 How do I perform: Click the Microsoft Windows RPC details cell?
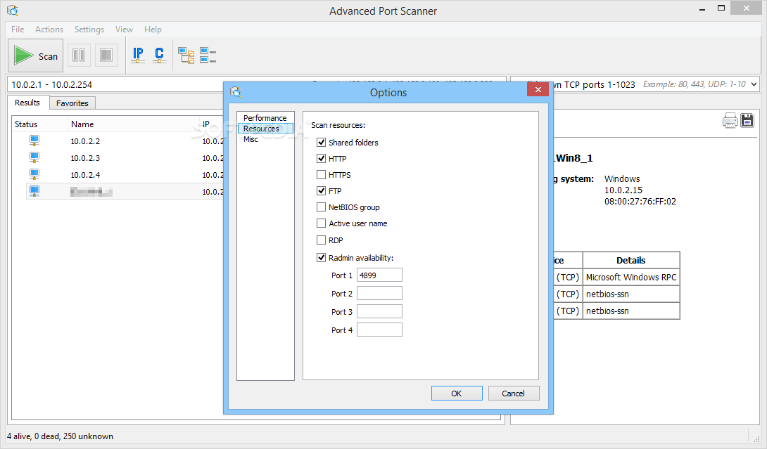click(x=631, y=277)
